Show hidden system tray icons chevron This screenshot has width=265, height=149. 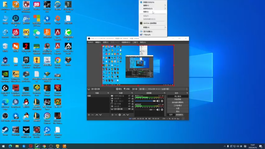tap(225, 146)
